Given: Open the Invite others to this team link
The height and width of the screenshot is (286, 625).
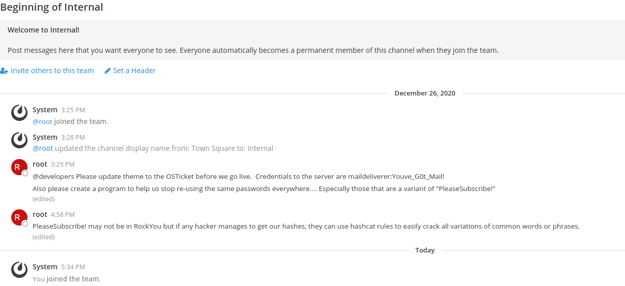Looking at the screenshot, I should 52,71.
